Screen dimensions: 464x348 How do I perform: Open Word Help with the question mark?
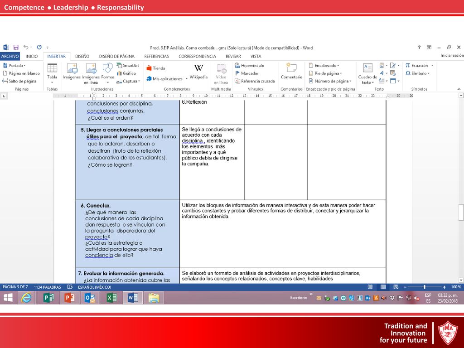coord(419,47)
